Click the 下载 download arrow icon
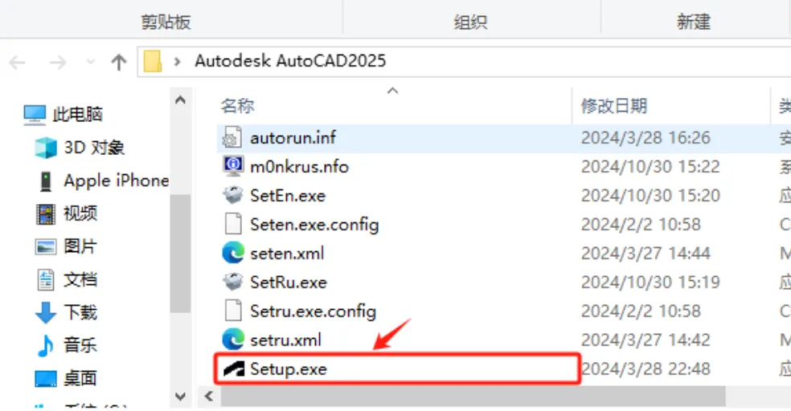791x411 pixels. point(45,312)
